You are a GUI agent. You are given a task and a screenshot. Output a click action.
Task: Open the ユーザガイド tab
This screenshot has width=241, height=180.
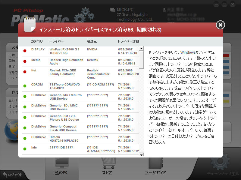click(155, 173)
